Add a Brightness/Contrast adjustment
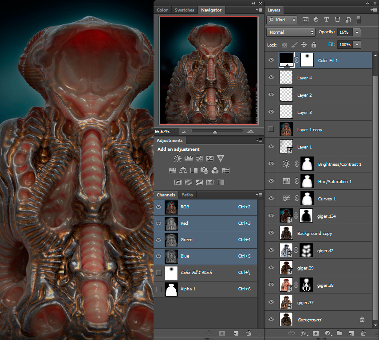The width and height of the screenshot is (379, 340). [x=178, y=158]
